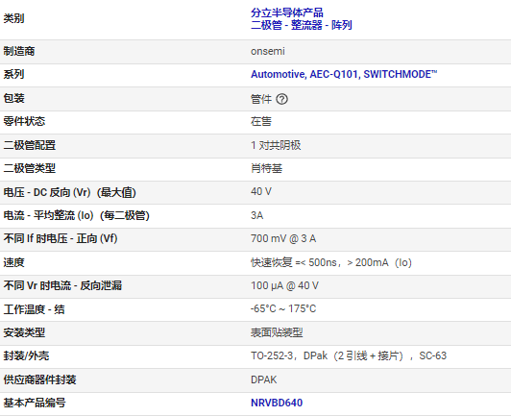Select the 100 µA @ 40 V leakage value

[x=284, y=286]
